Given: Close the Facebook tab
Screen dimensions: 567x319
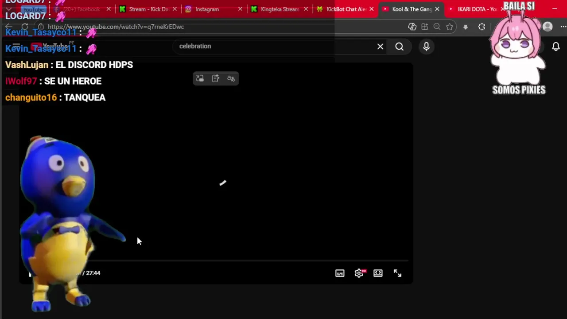Looking at the screenshot, I should [109, 9].
